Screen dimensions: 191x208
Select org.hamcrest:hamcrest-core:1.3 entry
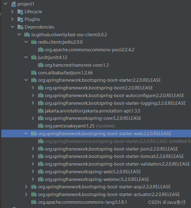point(76,65)
